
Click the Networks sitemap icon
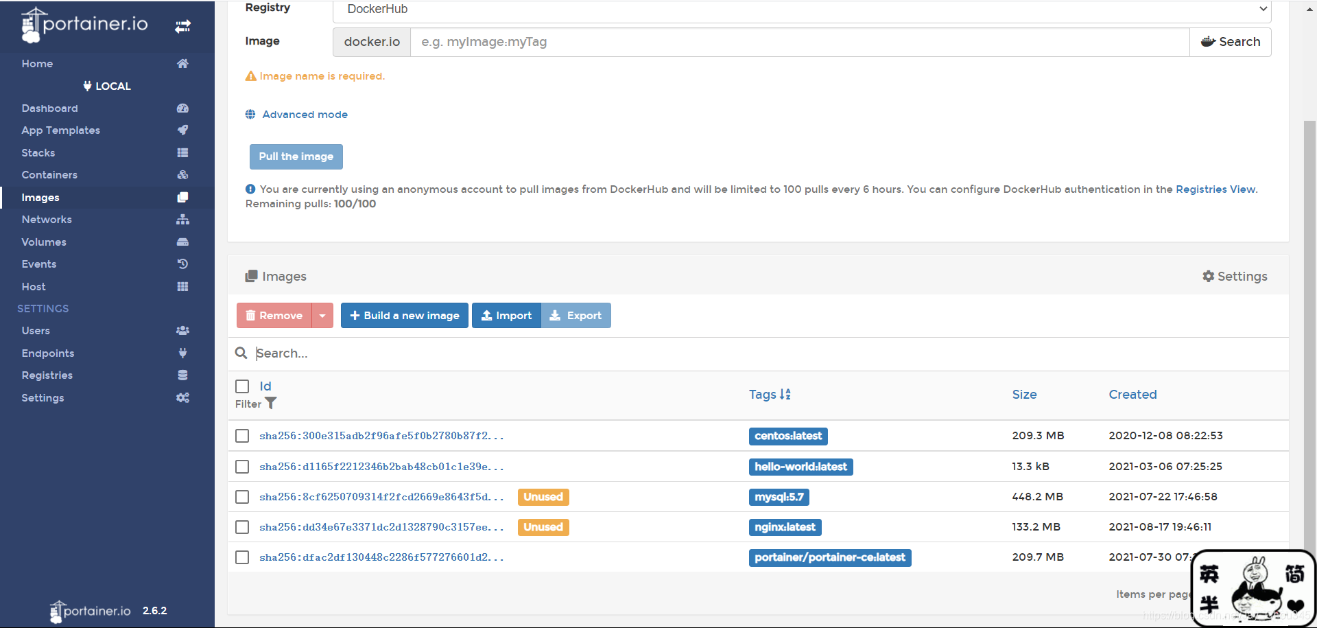click(x=182, y=220)
